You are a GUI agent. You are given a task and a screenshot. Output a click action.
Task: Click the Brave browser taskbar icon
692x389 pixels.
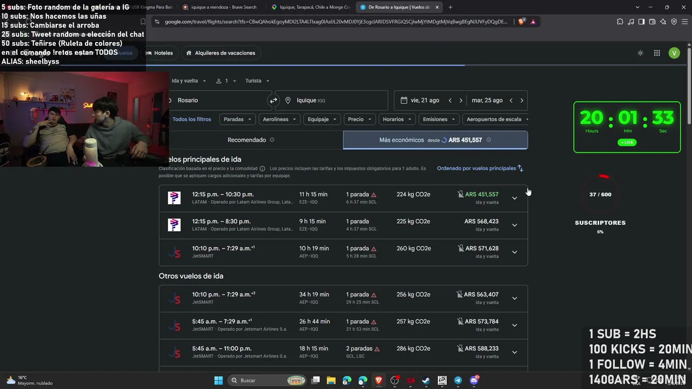tap(378, 380)
